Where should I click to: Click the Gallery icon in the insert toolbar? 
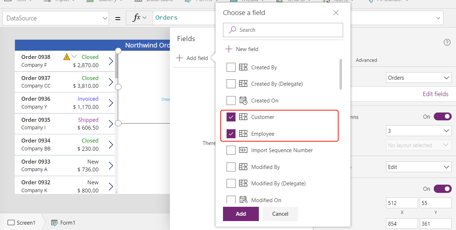[89, 1]
